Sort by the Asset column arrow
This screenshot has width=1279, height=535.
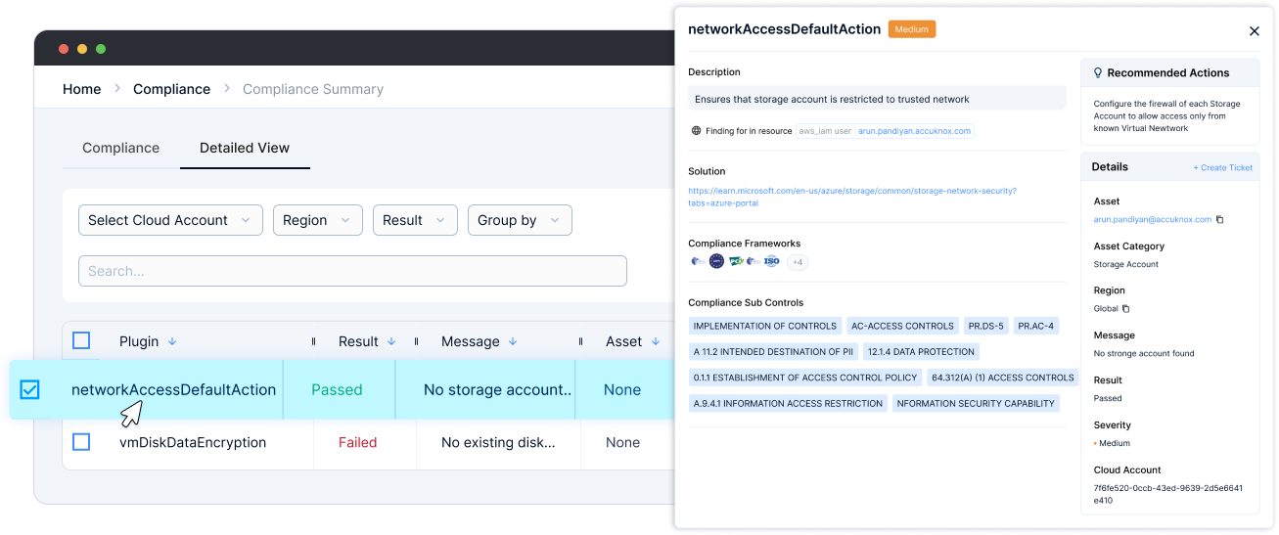656,341
